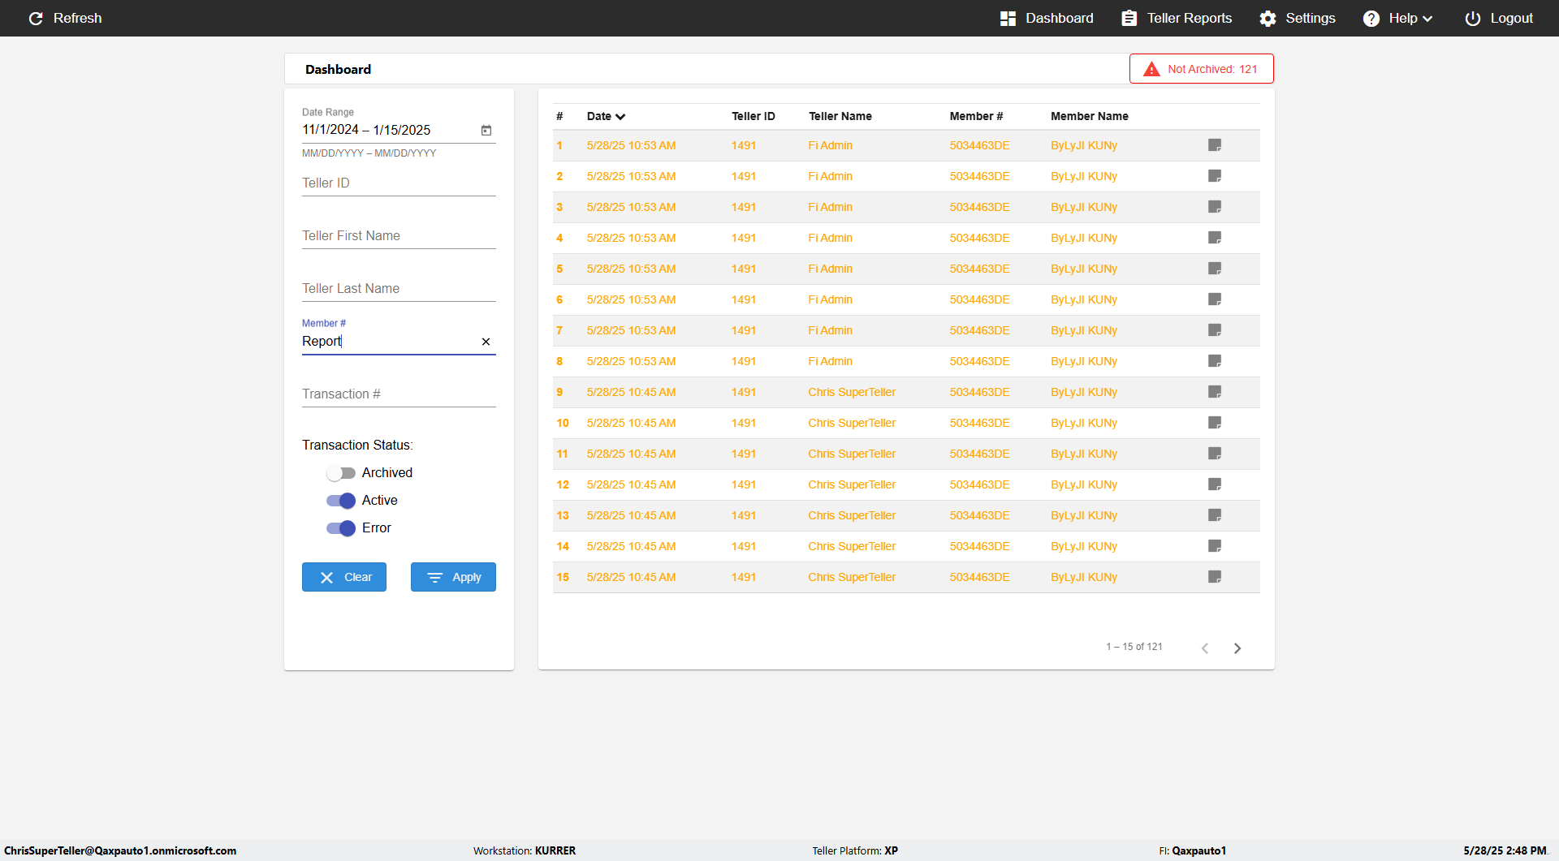Toggle the Active status switch
The image size is (1559, 861).
(x=341, y=501)
